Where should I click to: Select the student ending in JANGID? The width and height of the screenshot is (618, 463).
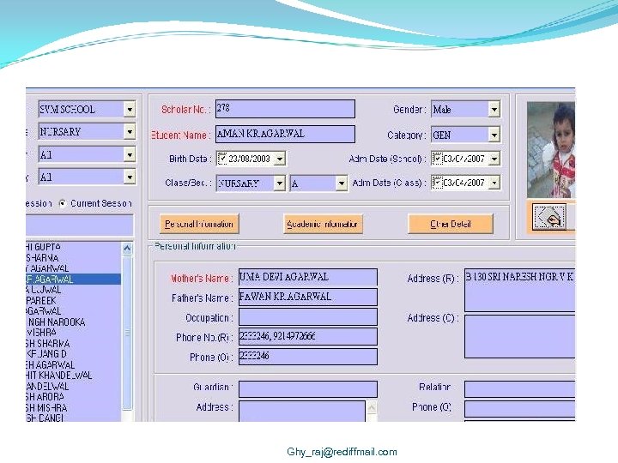tap(73, 354)
